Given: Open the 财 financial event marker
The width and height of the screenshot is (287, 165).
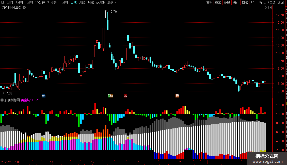Looking at the screenshot, I should point(44,96).
